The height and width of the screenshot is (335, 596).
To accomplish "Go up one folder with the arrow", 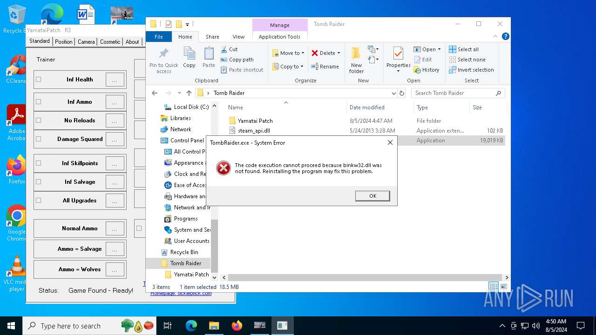I will [189, 93].
